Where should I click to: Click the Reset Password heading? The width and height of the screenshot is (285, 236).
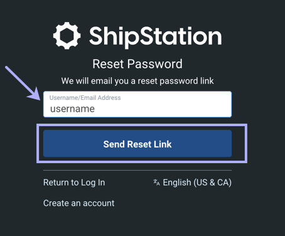click(137, 64)
